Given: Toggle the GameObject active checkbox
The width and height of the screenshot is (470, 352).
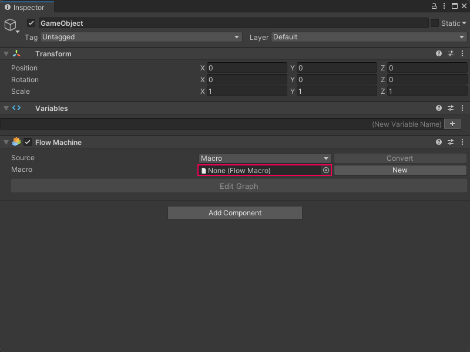Looking at the screenshot, I should pos(32,23).
